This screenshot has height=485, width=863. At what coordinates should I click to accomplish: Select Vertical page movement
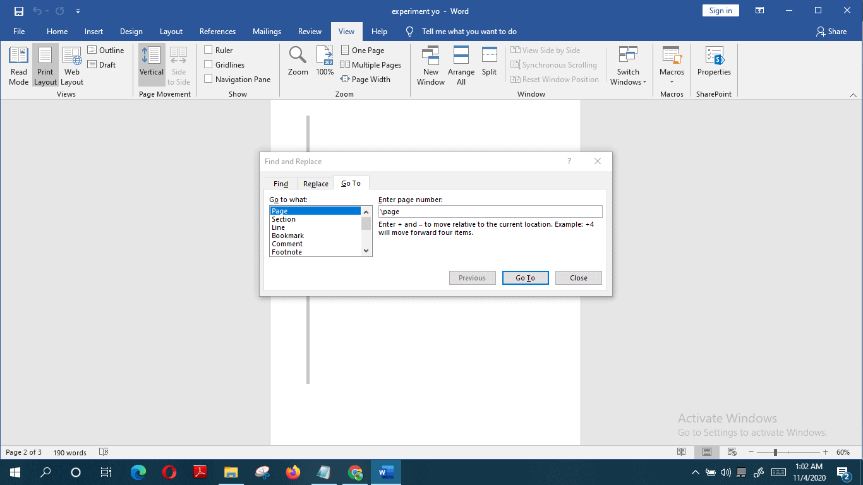coord(152,66)
